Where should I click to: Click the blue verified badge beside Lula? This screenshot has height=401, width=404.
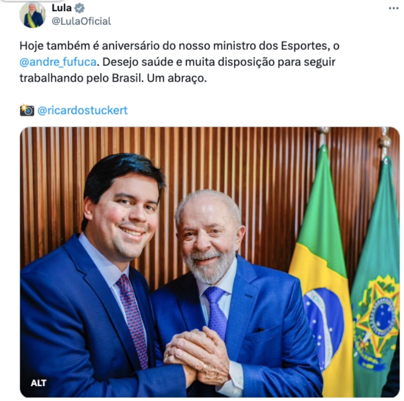[79, 8]
